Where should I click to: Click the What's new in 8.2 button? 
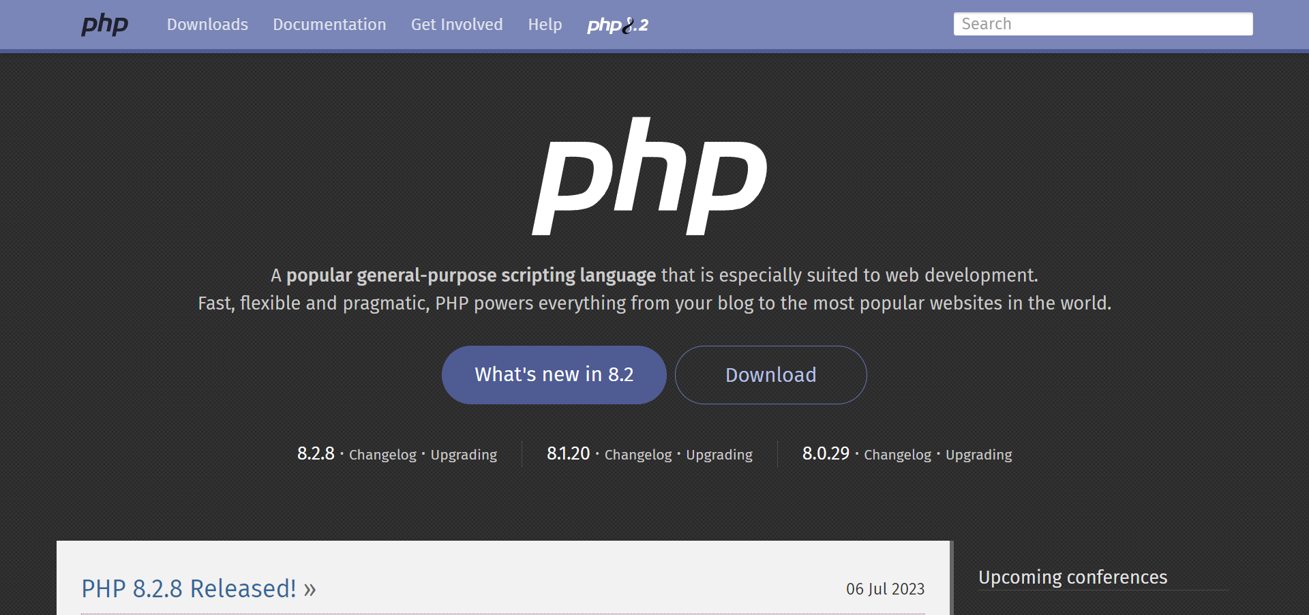(554, 375)
